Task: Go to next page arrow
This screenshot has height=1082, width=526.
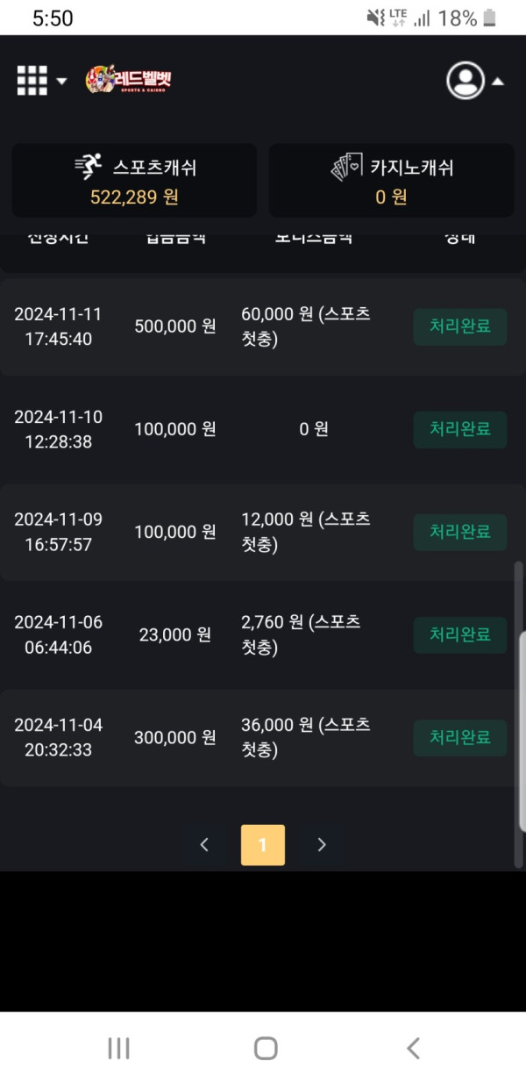Action: pos(322,845)
